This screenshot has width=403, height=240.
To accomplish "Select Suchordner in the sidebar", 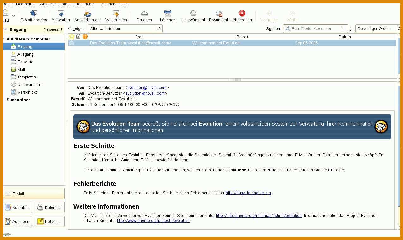I will [x=18, y=100].
